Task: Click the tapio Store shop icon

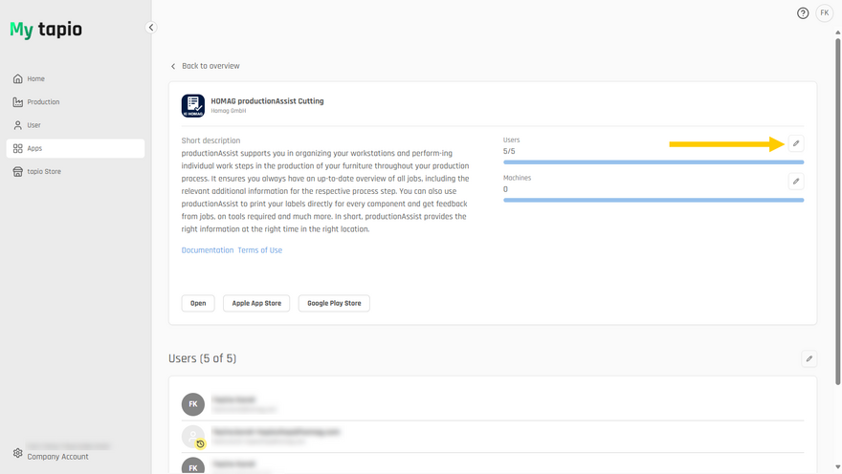Action: (x=18, y=172)
